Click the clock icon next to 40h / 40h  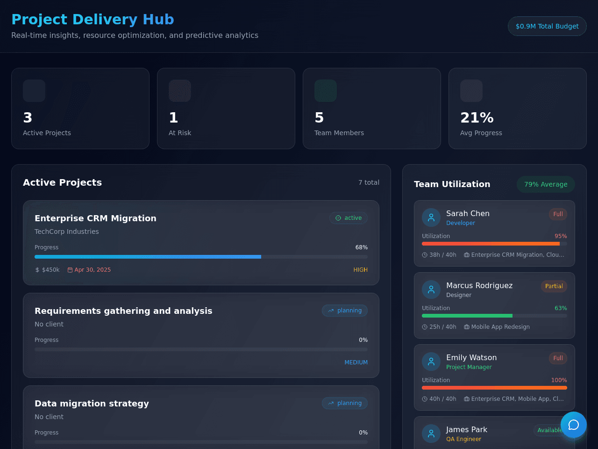(425, 399)
